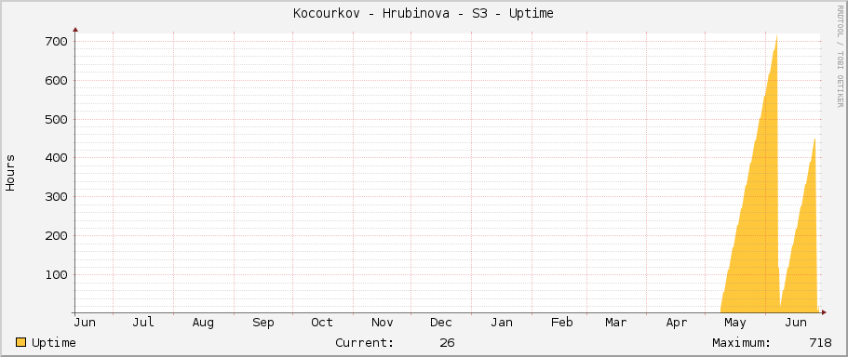Click the y-axis tick label '700'
Image resolution: width=848 pixels, height=357 pixels.
click(56, 42)
